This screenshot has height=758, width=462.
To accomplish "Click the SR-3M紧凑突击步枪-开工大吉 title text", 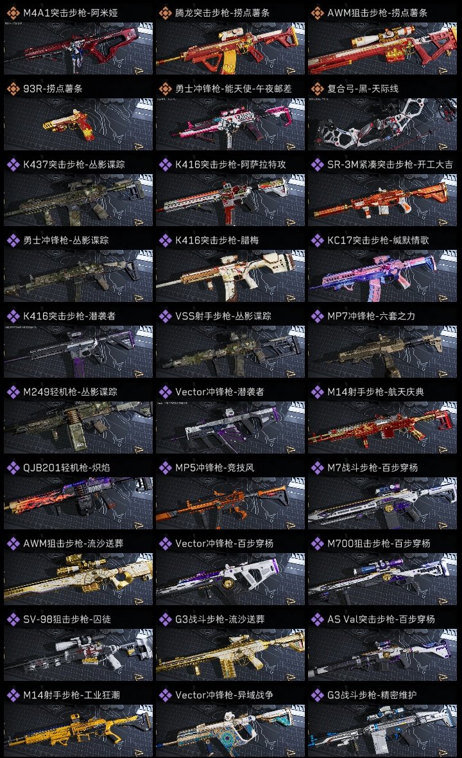I will click(390, 164).
